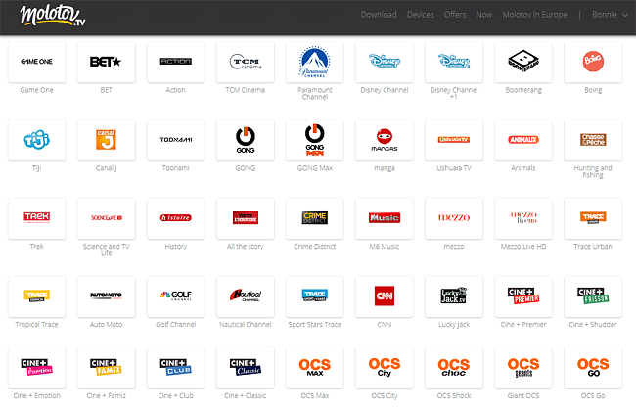This screenshot has width=636, height=409.
Task: Open the Devices menu item
Action: click(x=420, y=15)
